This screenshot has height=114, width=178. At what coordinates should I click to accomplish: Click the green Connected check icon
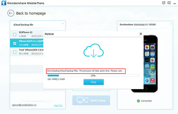coord(138,101)
